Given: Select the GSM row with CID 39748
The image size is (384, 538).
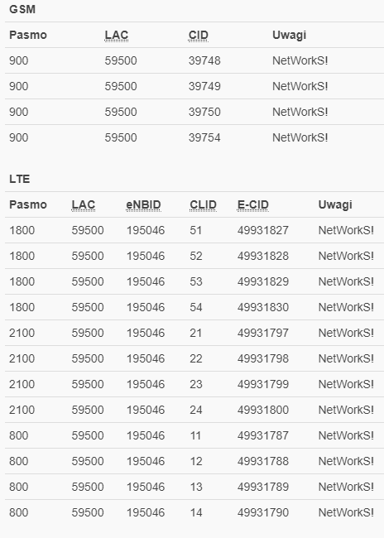Looking at the screenshot, I should tap(194, 60).
